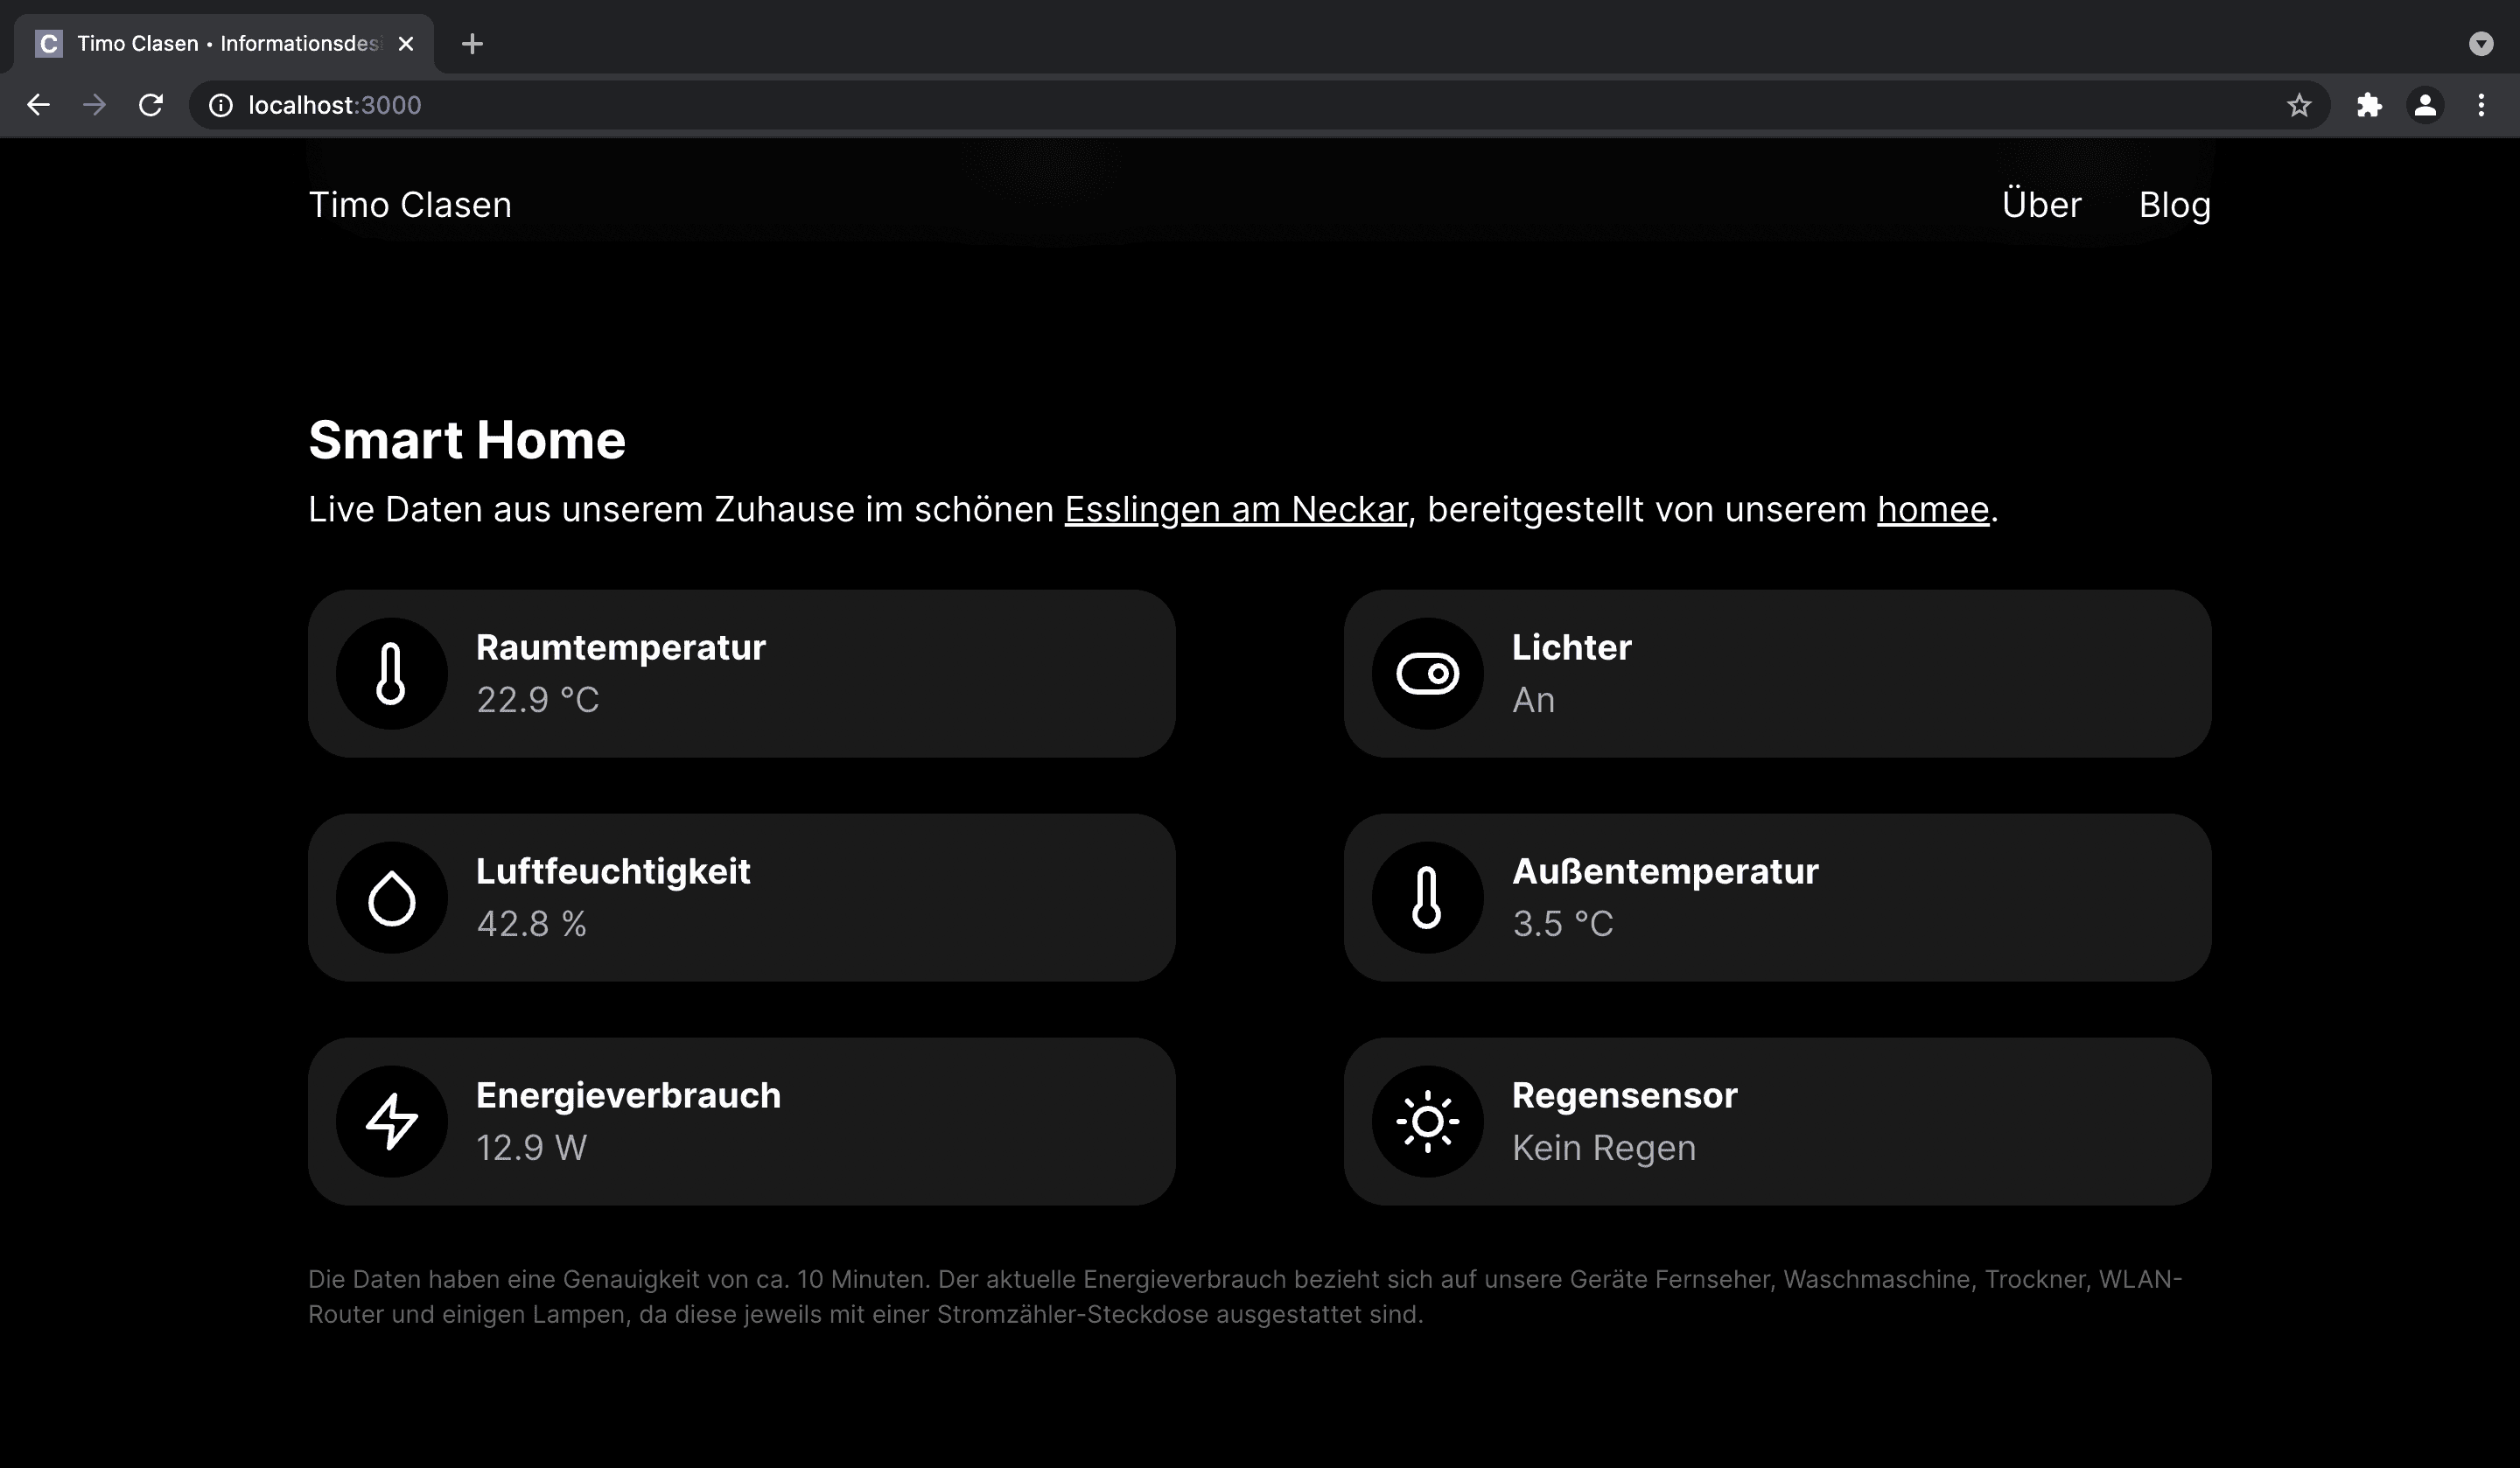Follow the homee link
The width and height of the screenshot is (2520, 1468).
[1931, 510]
